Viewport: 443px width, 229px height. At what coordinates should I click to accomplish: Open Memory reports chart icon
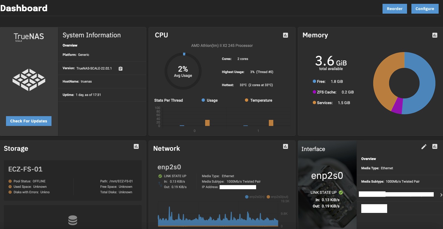[435, 35]
